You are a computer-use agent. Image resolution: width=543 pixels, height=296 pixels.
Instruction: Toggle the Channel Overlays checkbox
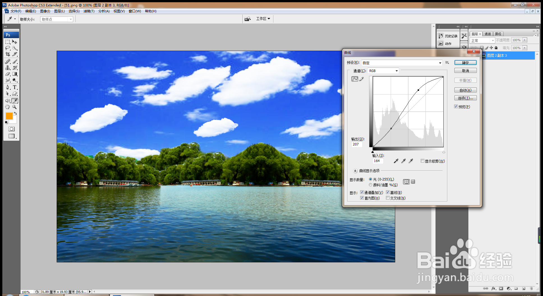click(x=362, y=192)
